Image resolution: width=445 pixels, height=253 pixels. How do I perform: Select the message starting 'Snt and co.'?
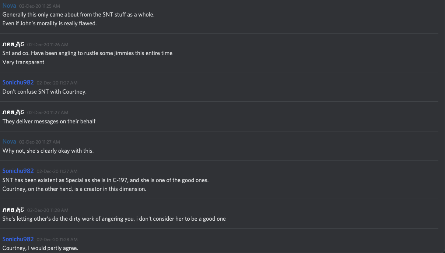click(x=87, y=53)
